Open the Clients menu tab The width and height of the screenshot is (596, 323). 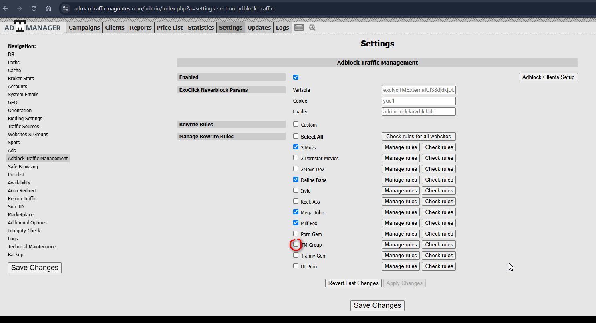click(x=115, y=27)
